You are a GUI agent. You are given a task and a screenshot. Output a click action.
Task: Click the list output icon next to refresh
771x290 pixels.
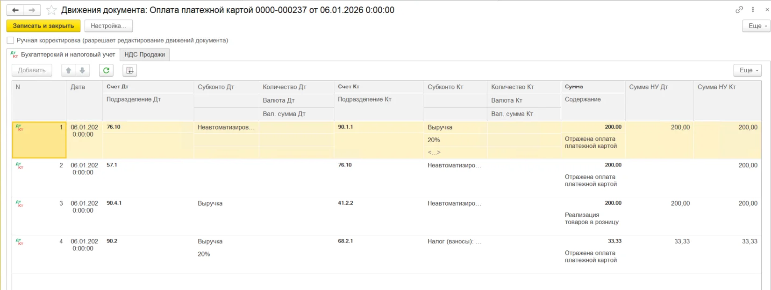(129, 70)
